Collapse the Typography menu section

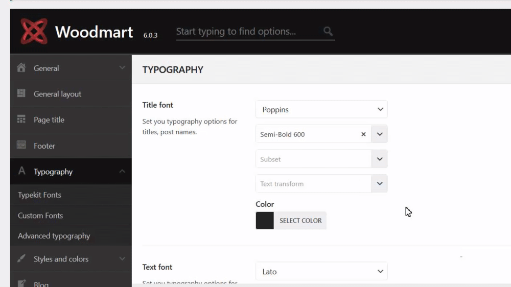click(122, 172)
